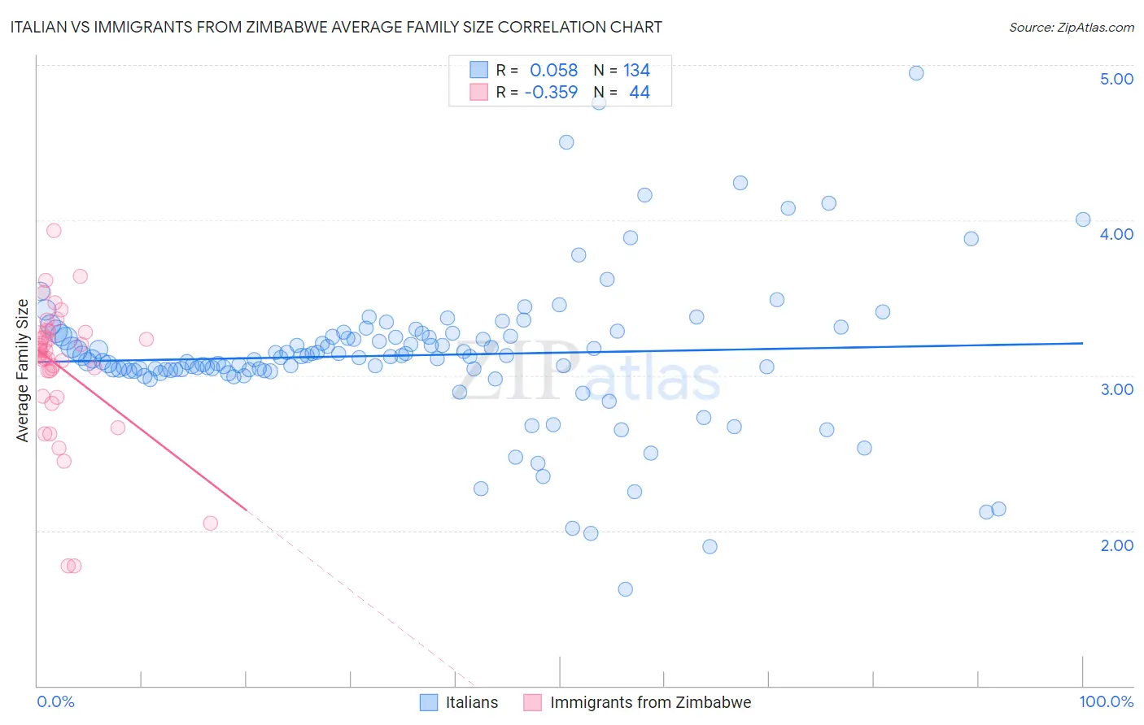Click the lowest blue data point below 2.00

[625, 589]
